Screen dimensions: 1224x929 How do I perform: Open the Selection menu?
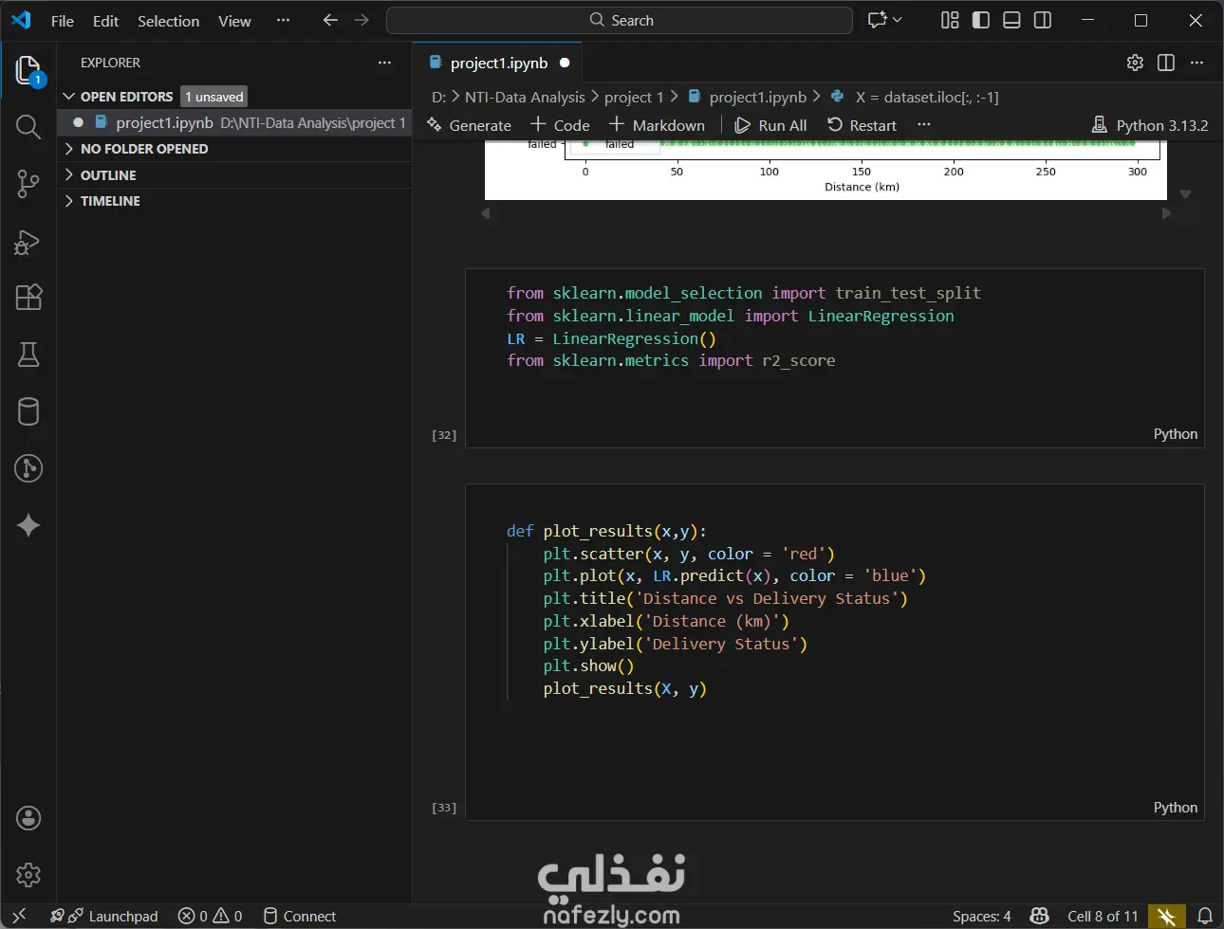click(x=168, y=21)
